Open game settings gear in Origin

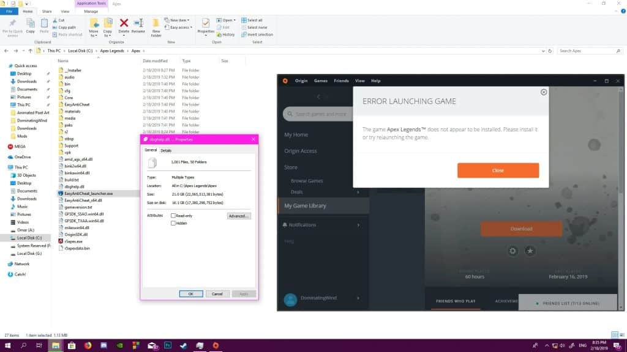click(512, 251)
